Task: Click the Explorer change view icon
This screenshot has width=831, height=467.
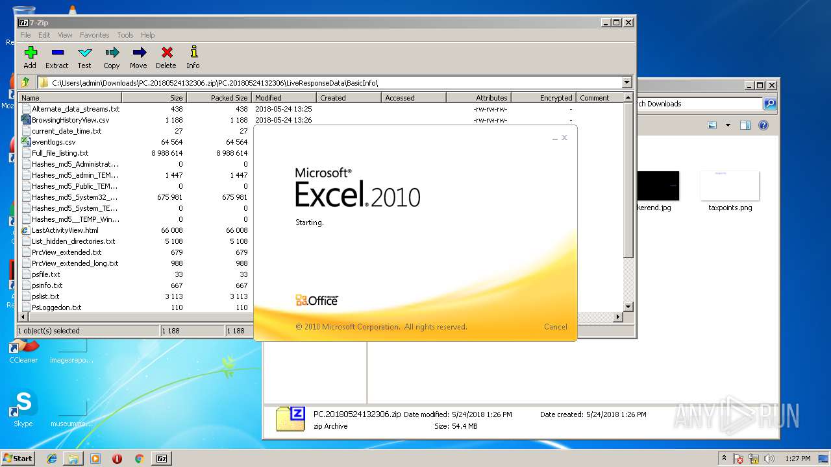Action: pyautogui.click(x=712, y=125)
